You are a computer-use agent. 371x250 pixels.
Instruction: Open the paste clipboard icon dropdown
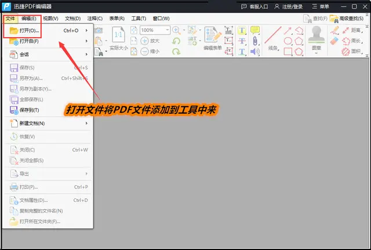(106, 41)
